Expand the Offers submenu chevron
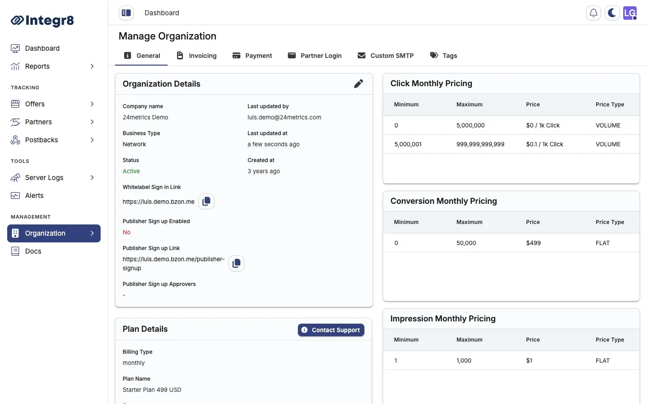This screenshot has height=404, width=647. [92, 104]
